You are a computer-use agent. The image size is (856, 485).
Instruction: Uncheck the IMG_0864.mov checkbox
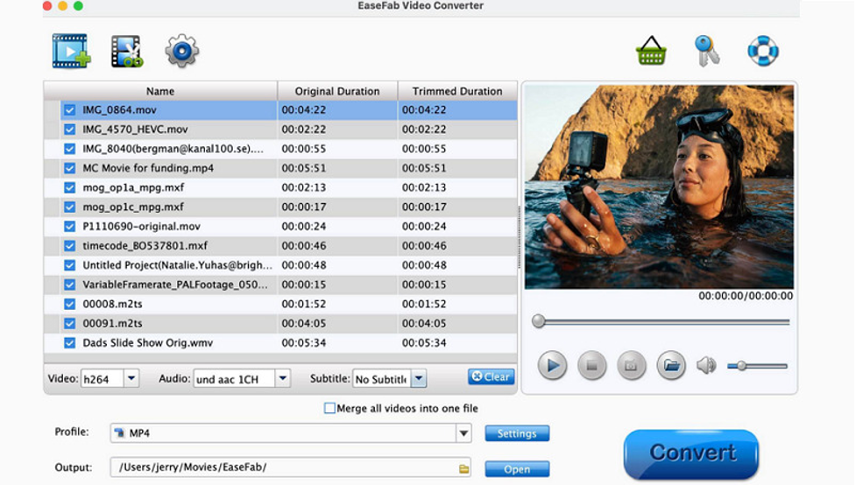tap(69, 110)
